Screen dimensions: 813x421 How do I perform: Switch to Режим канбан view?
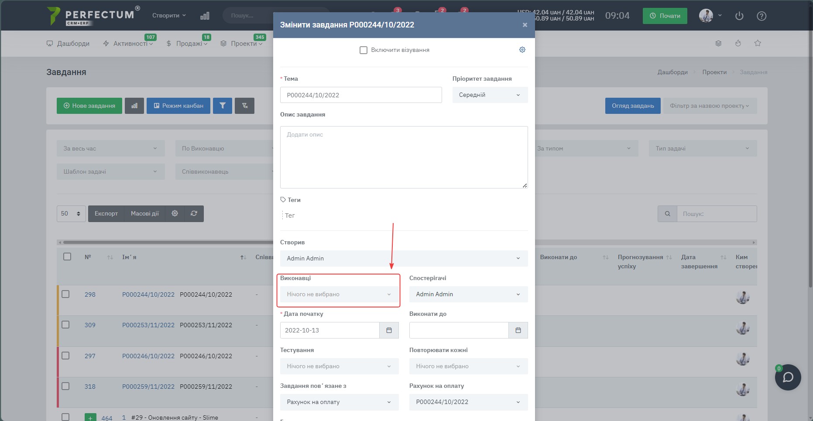tap(178, 106)
